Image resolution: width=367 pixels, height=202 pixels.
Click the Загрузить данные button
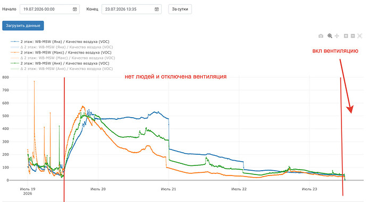[23, 25]
